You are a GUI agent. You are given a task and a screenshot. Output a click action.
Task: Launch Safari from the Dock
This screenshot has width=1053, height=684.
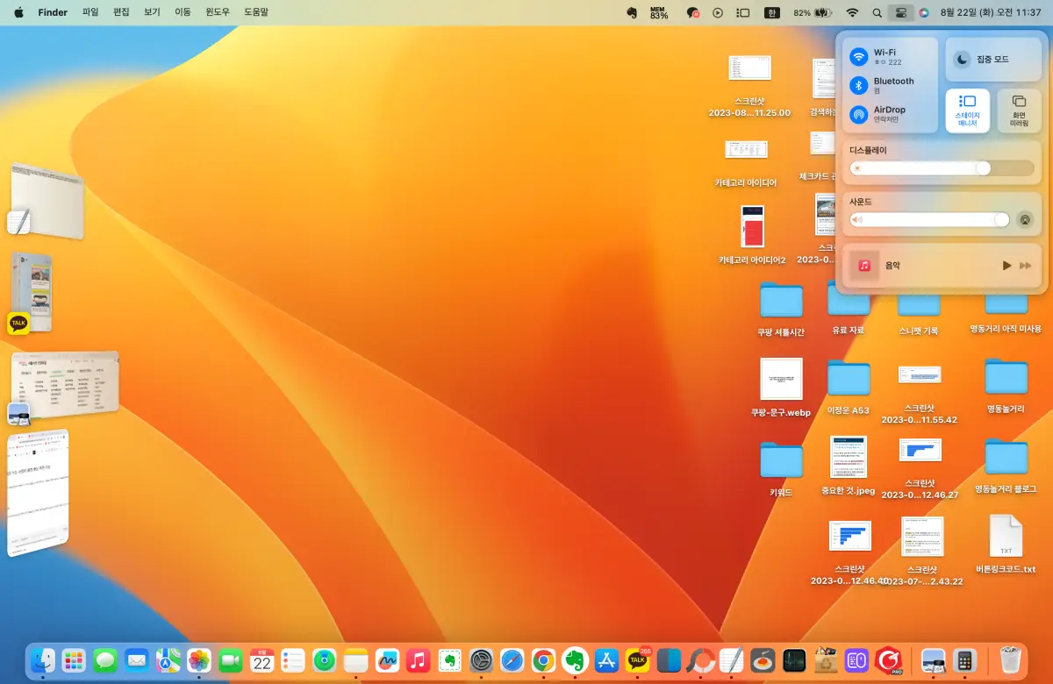click(x=512, y=660)
